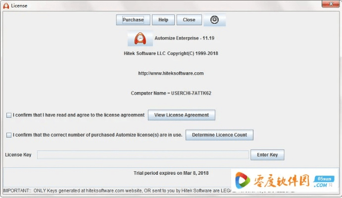Click the hiteksoftware.com URL text
Viewport: 342px width, 198px height.
tap(171, 73)
